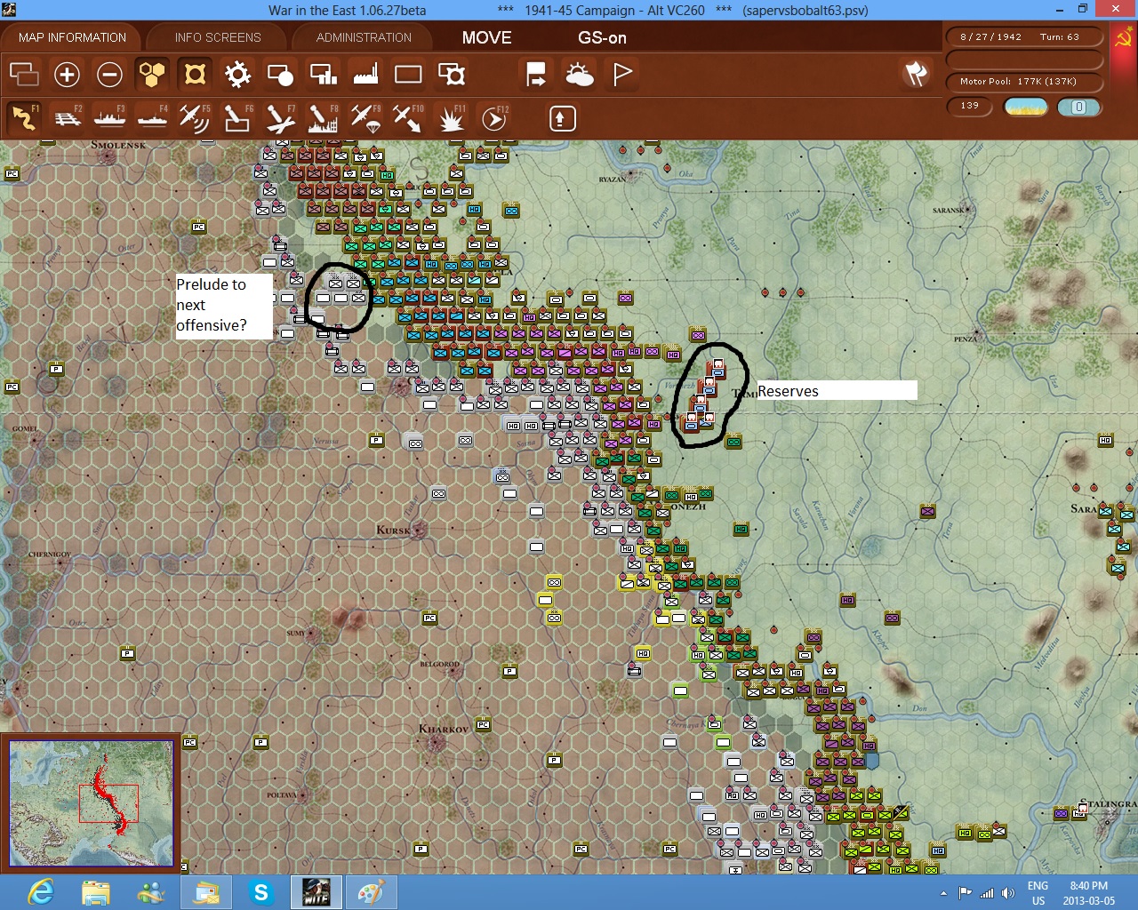Click the Chernigov label on the map
Image resolution: width=1138 pixels, height=910 pixels.
coord(49,554)
